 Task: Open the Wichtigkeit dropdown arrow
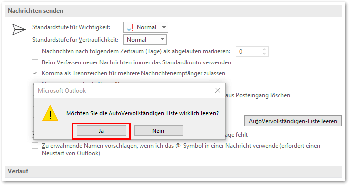coord(164,27)
